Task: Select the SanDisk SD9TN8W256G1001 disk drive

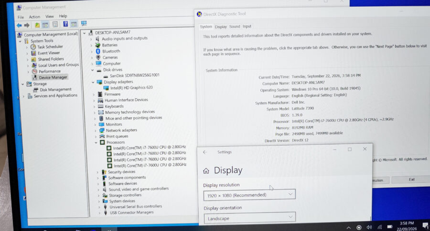Action: click(x=134, y=75)
